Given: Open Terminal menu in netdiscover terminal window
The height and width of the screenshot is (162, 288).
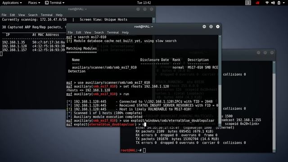Looking at the screenshot, I should pos(46,15).
